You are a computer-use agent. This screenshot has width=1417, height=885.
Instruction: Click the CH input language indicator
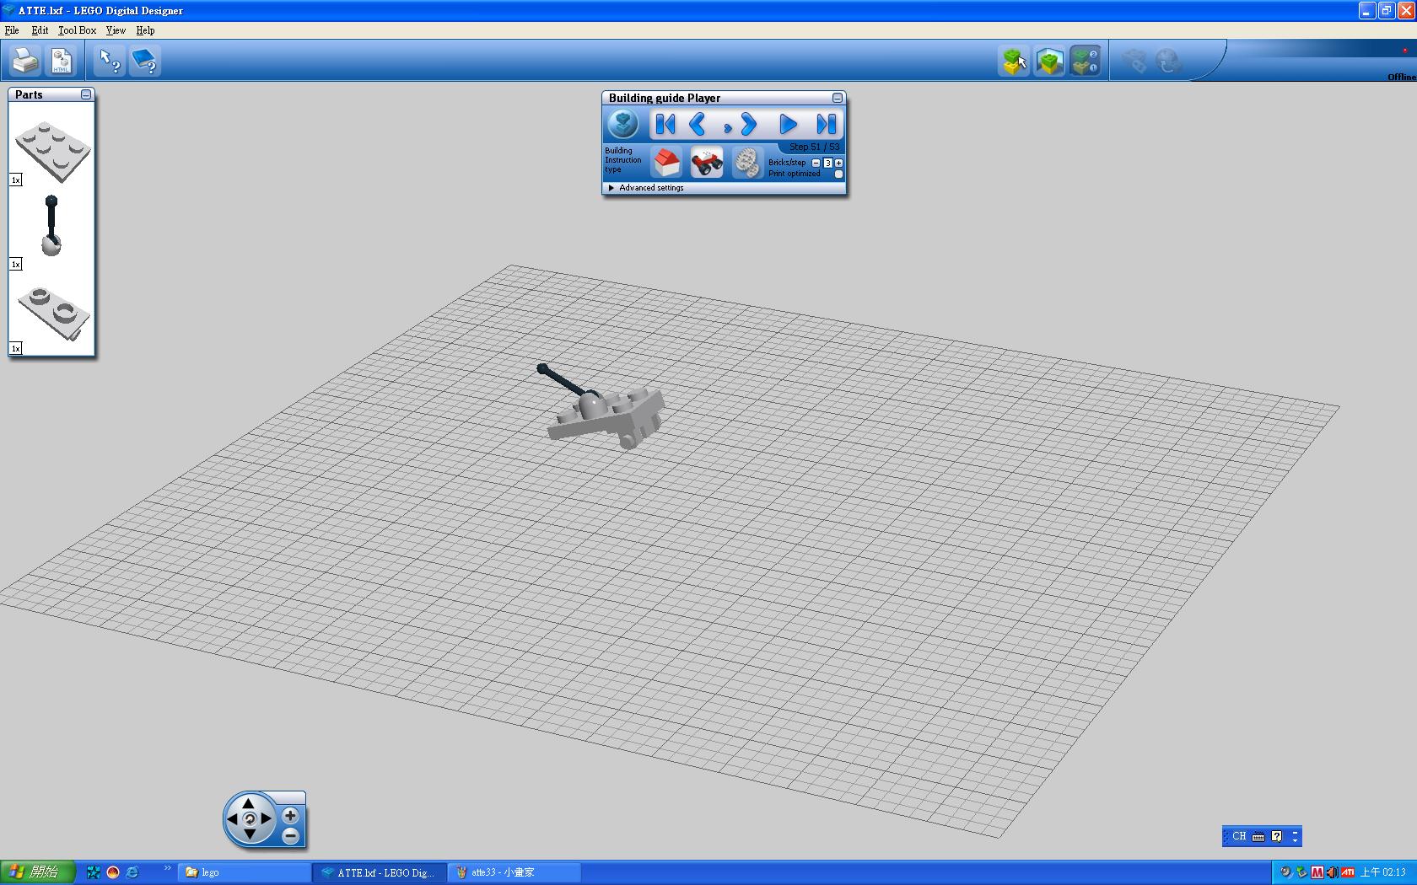1238,836
